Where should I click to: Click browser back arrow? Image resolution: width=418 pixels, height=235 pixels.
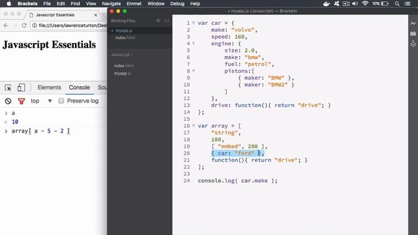[x=6, y=25]
